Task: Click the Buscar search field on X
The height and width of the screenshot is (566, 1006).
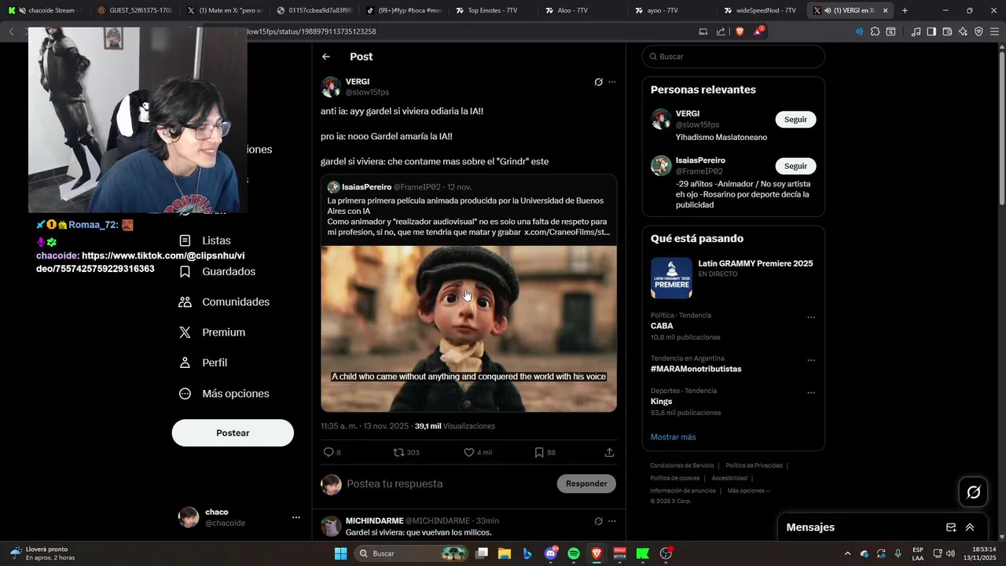Action: (733, 57)
